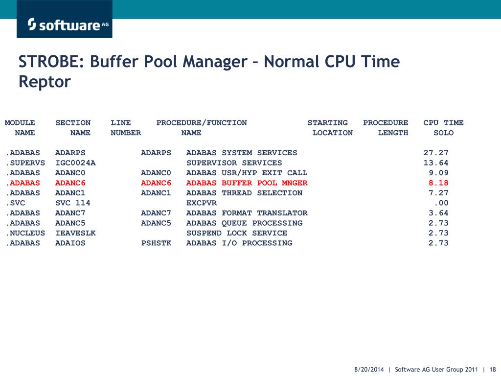This screenshot has width=501, height=376.
Task: Click the Software AG logo
Action: (x=65, y=19)
